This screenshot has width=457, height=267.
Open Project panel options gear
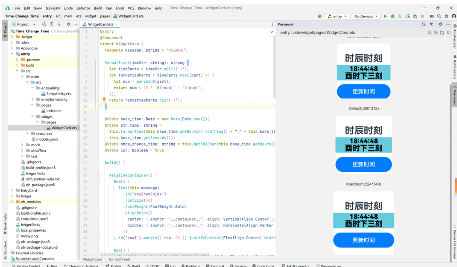point(68,24)
